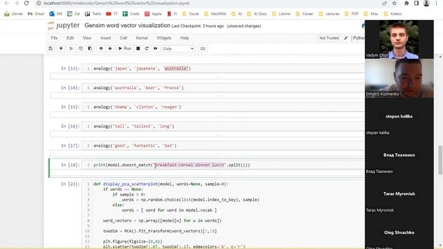
Task: Open the Lectures bookmarks folder
Action: pos(329,14)
